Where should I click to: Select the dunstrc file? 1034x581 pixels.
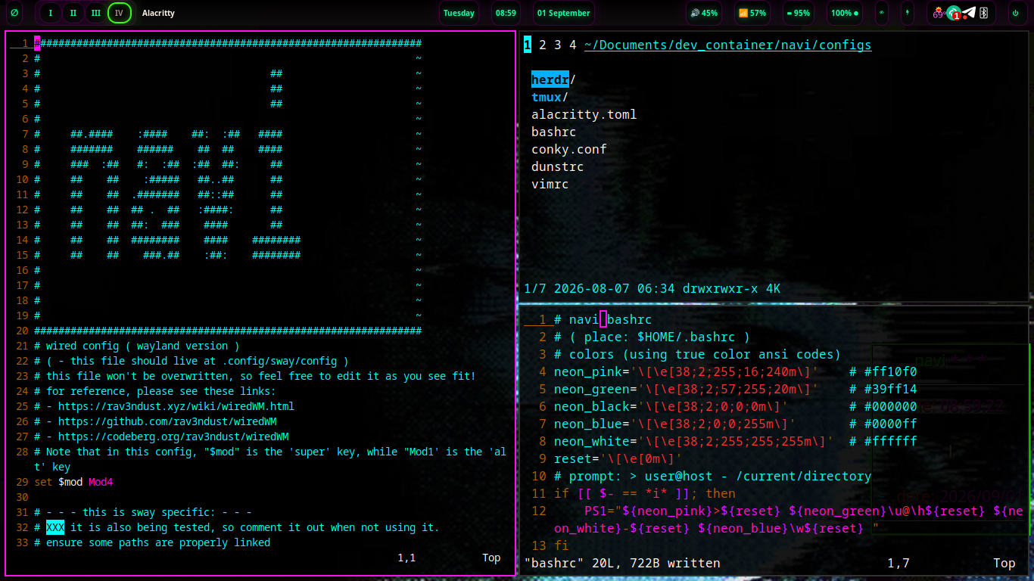[557, 166]
